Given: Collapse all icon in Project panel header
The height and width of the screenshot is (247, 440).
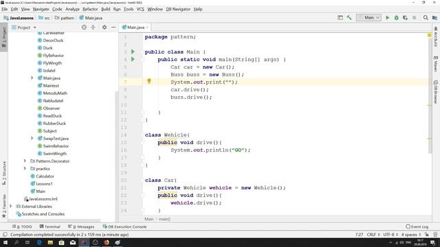Looking at the screenshot, I should tap(93, 27).
